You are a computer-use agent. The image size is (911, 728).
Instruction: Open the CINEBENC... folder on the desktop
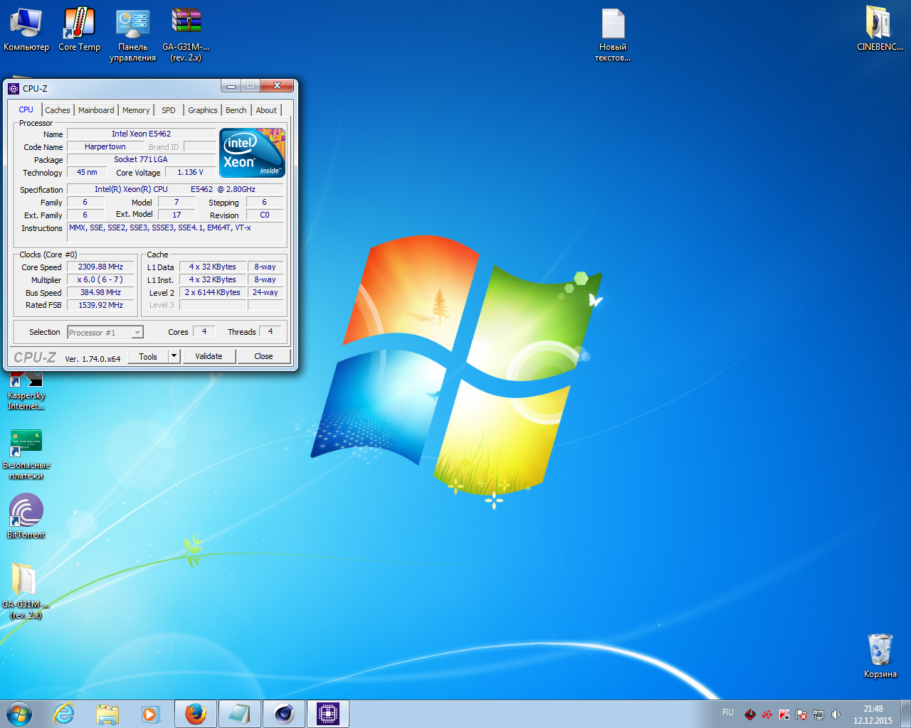[880, 30]
